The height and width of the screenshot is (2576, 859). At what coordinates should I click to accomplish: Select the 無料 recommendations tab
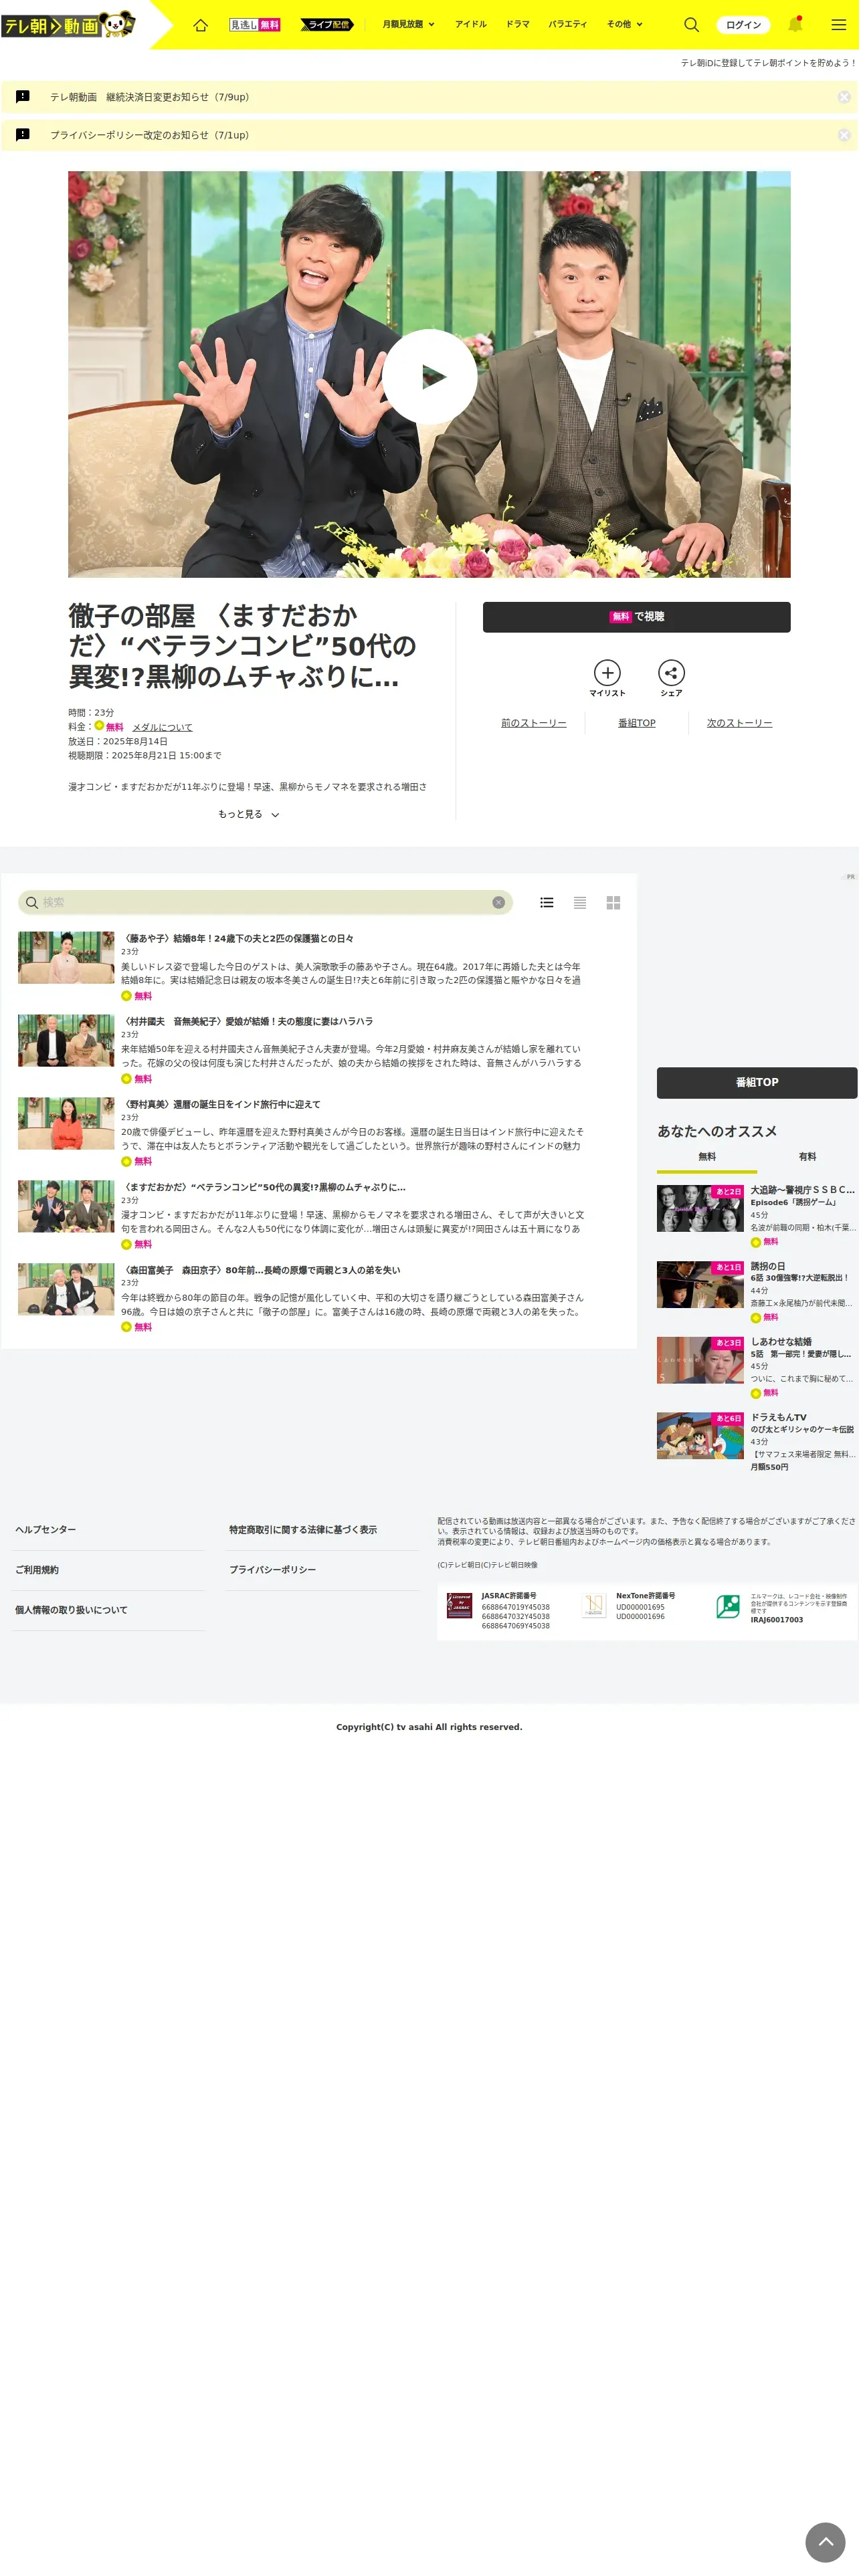point(707,1157)
